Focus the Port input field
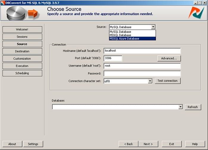This screenshot has width=208, height=150. tap(113, 58)
